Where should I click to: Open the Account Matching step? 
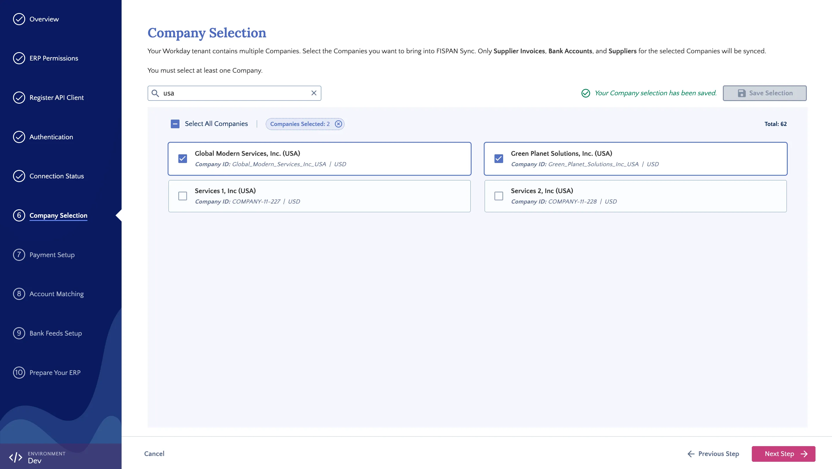pos(56,294)
